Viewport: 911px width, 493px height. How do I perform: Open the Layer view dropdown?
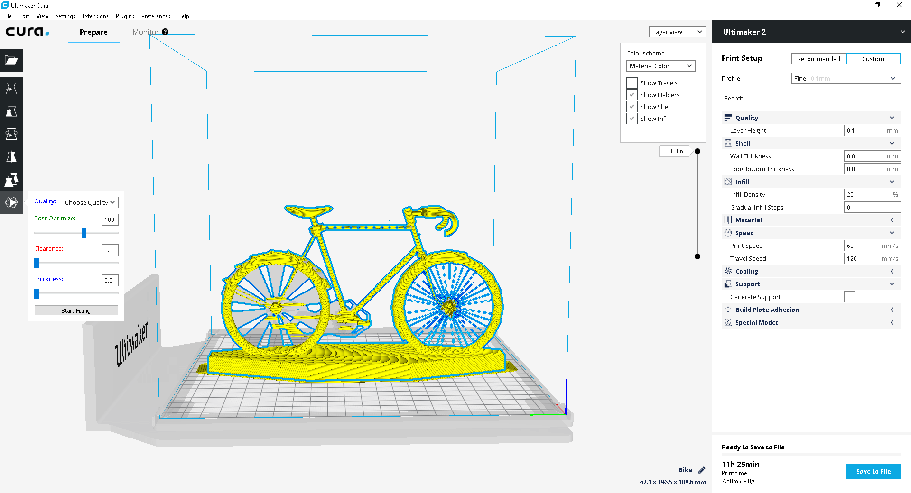677,31
